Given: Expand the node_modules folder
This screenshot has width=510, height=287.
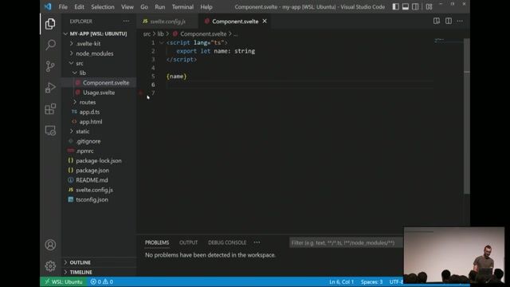Looking at the screenshot, I should point(99,53).
